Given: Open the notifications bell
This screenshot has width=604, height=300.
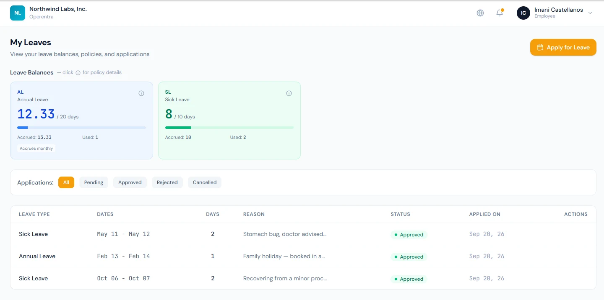Looking at the screenshot, I should coord(500,13).
